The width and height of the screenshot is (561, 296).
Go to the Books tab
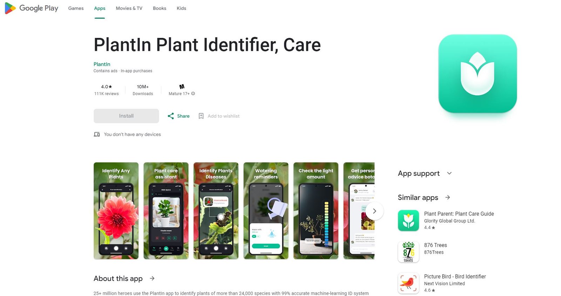160,8
